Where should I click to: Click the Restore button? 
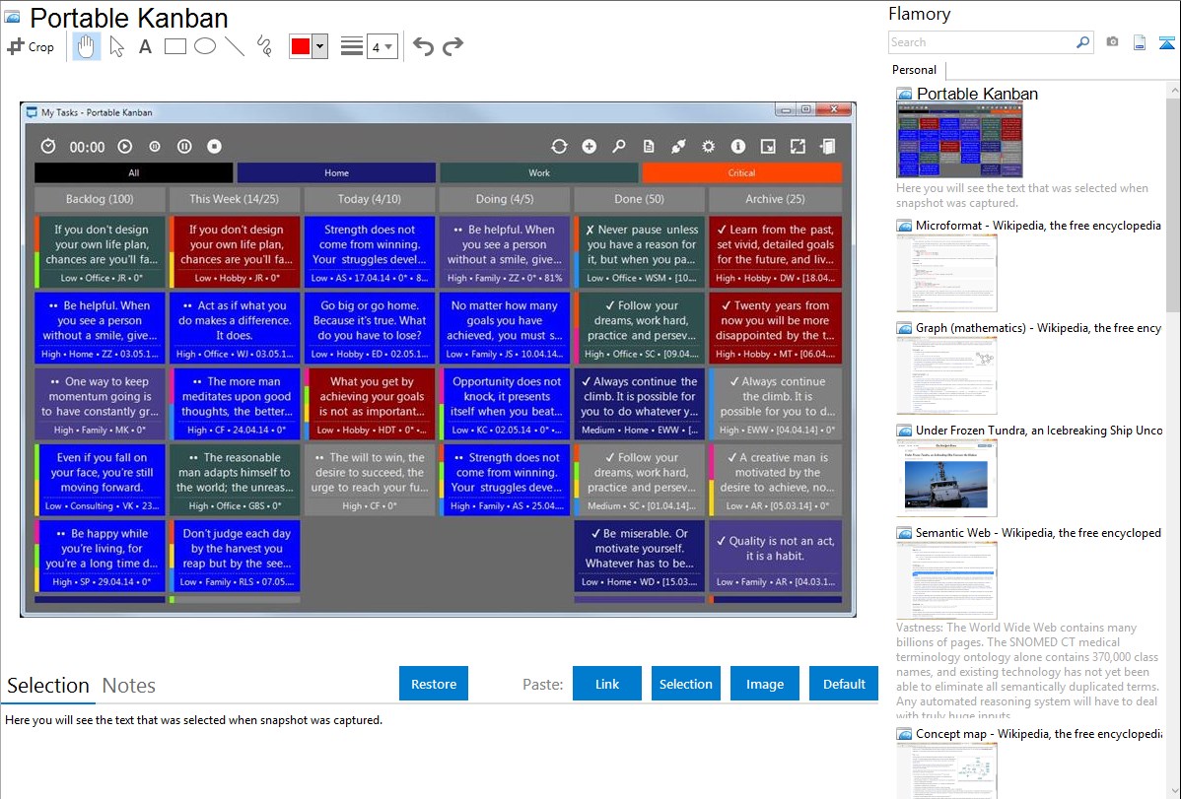(x=434, y=684)
